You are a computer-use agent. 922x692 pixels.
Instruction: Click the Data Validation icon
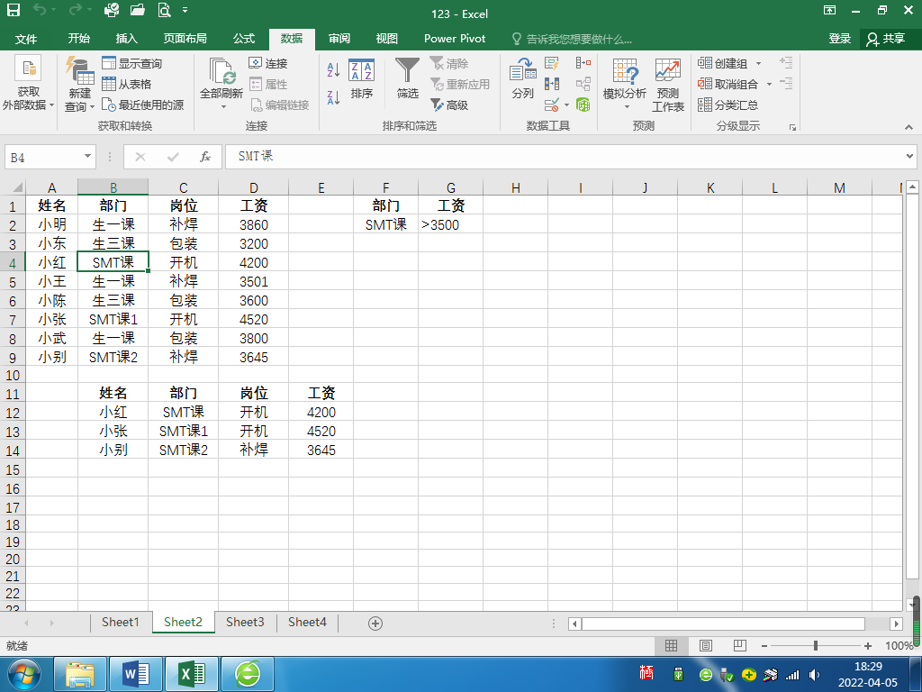click(x=552, y=105)
